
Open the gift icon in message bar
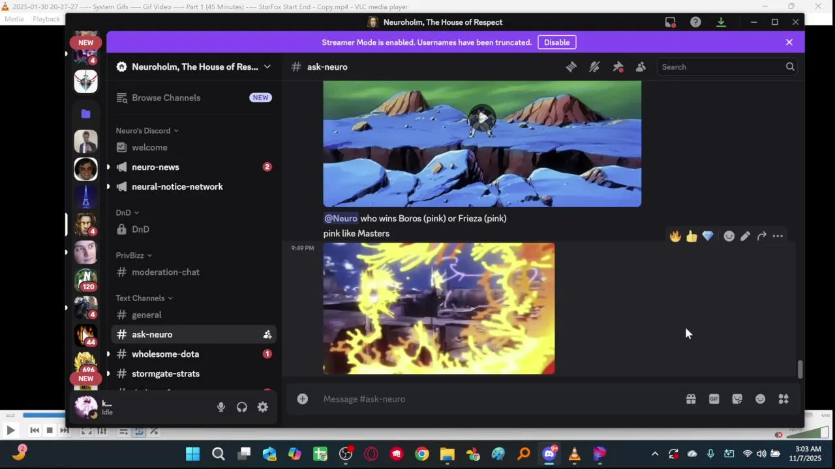(x=691, y=399)
